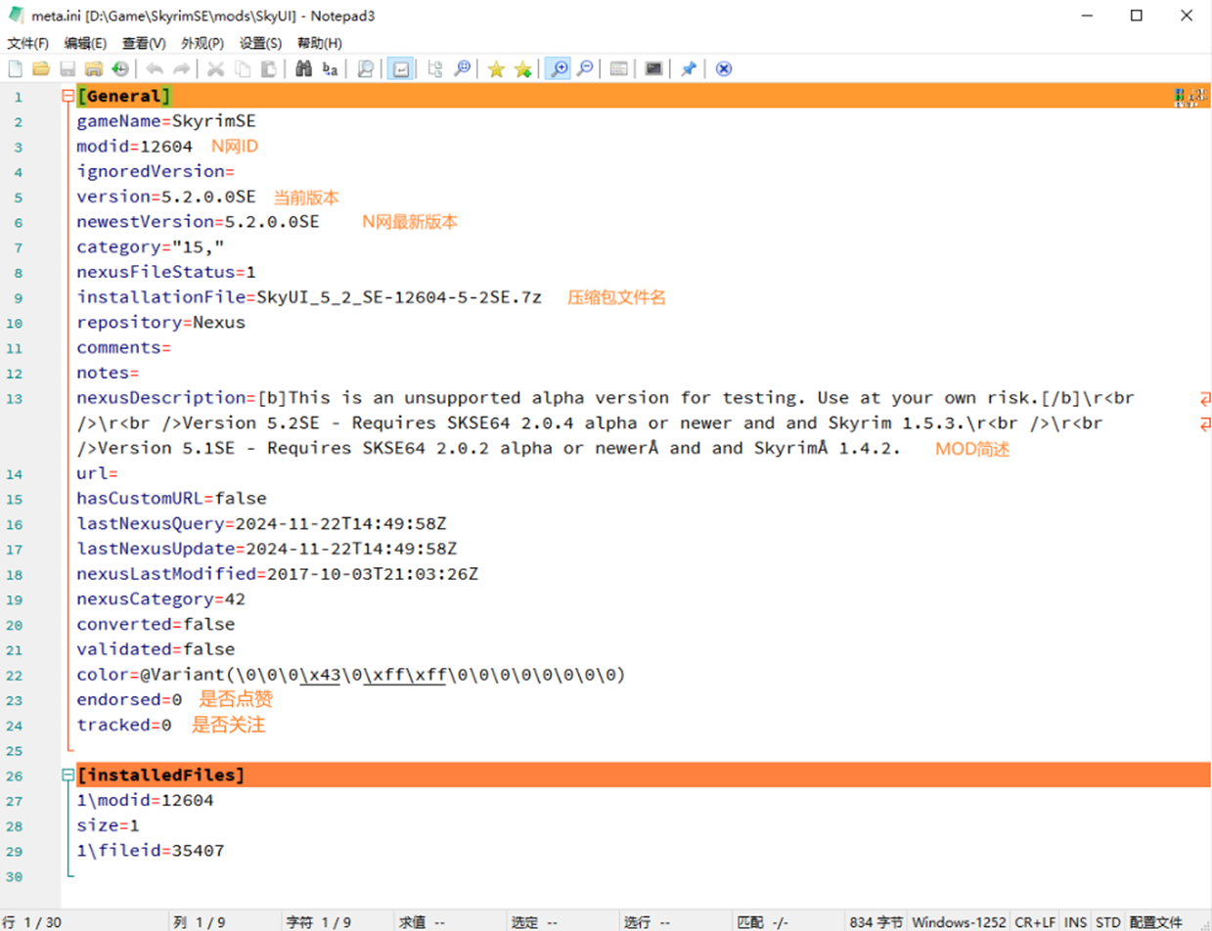Create a new file with the blank-page icon

(15, 68)
